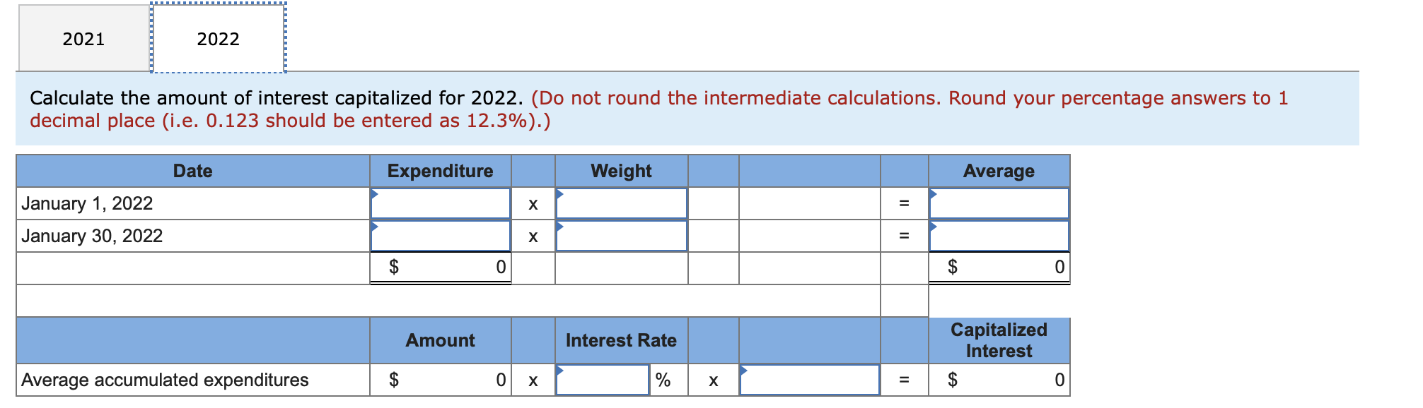Select the January 1, 2022 Expenditure input
The image size is (1423, 408).
click(x=440, y=203)
